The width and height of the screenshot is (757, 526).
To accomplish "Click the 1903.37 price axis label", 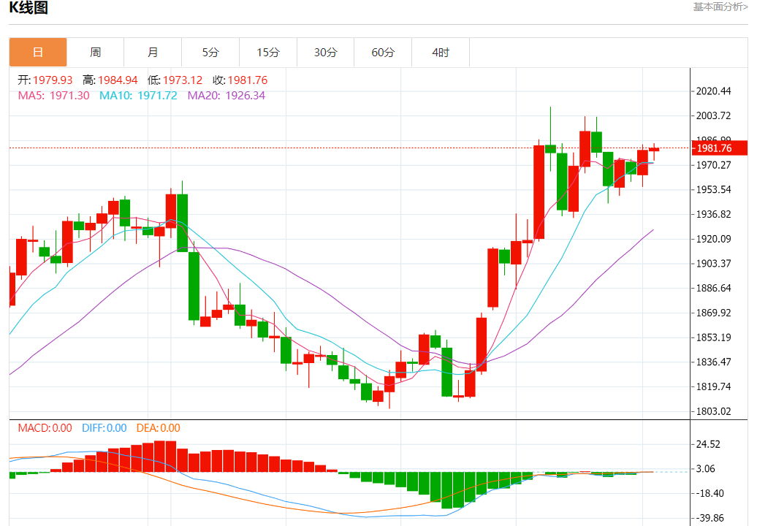I will (714, 264).
